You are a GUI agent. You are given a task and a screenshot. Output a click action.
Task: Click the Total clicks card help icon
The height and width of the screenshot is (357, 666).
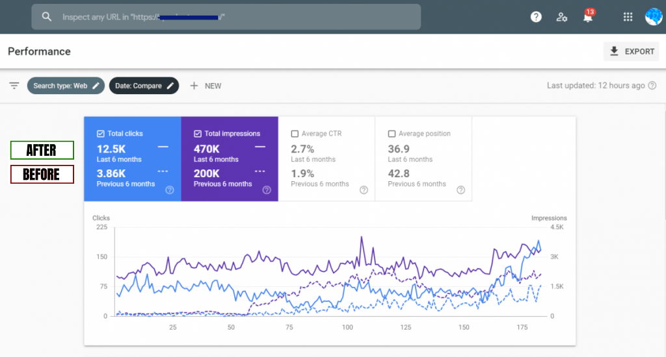170,190
